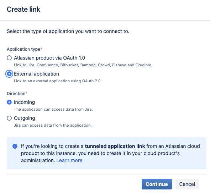Click the Cancel button

click(x=187, y=184)
